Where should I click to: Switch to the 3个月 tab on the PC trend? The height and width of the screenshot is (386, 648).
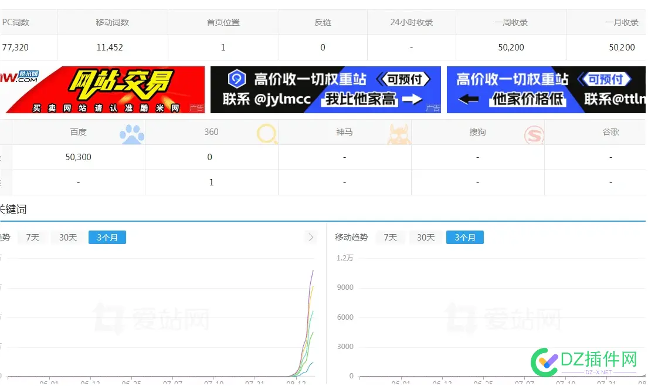click(x=107, y=237)
